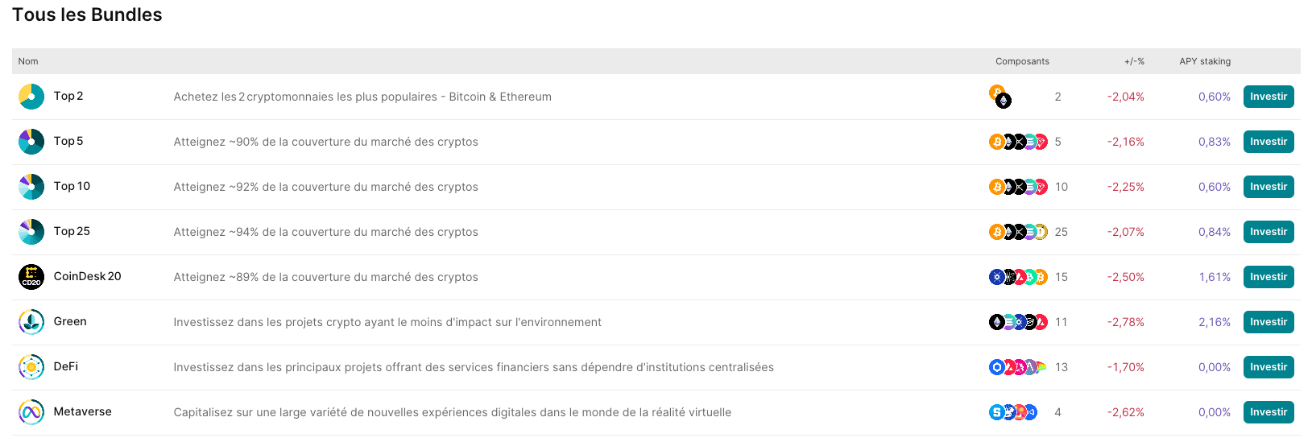The width and height of the screenshot is (1312, 442).
Task: Click the Top 10 bundle pie icon
Action: (31, 187)
